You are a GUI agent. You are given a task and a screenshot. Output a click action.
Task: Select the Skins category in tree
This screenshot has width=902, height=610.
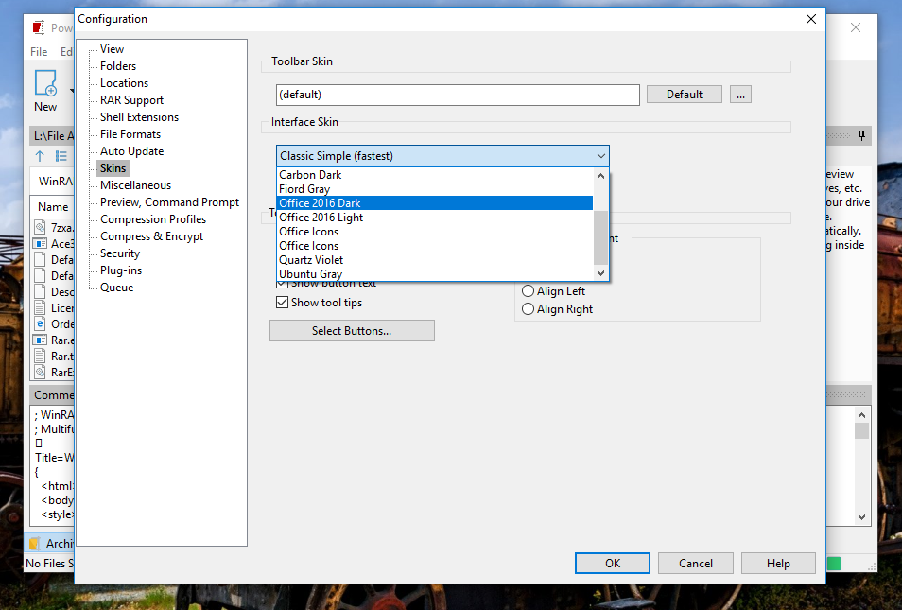113,168
